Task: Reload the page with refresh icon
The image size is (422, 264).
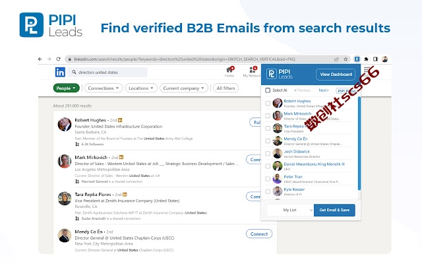Action: tap(58, 59)
